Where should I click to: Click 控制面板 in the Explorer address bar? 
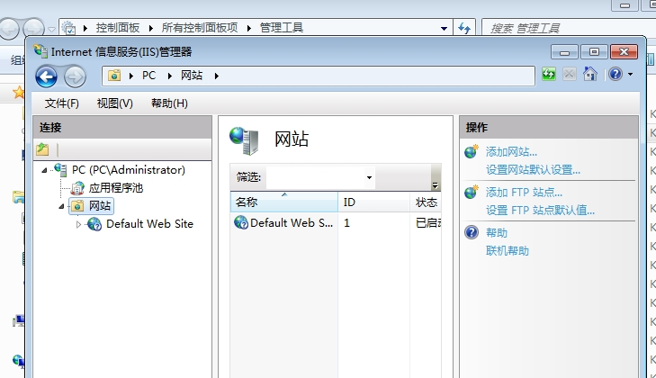(118, 28)
